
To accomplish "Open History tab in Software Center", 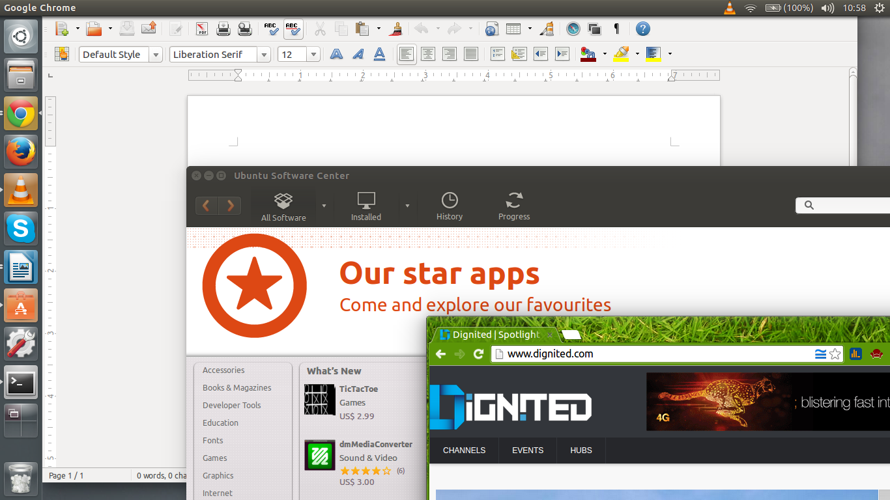I will [x=450, y=207].
